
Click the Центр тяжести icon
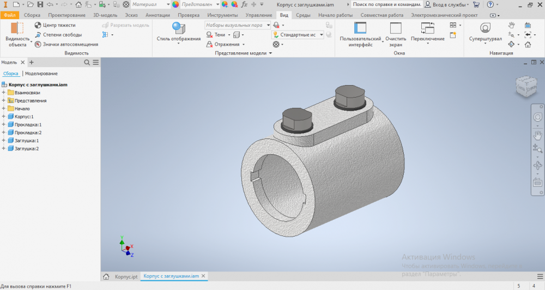[38, 25]
